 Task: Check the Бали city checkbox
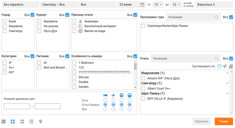[5, 21]
